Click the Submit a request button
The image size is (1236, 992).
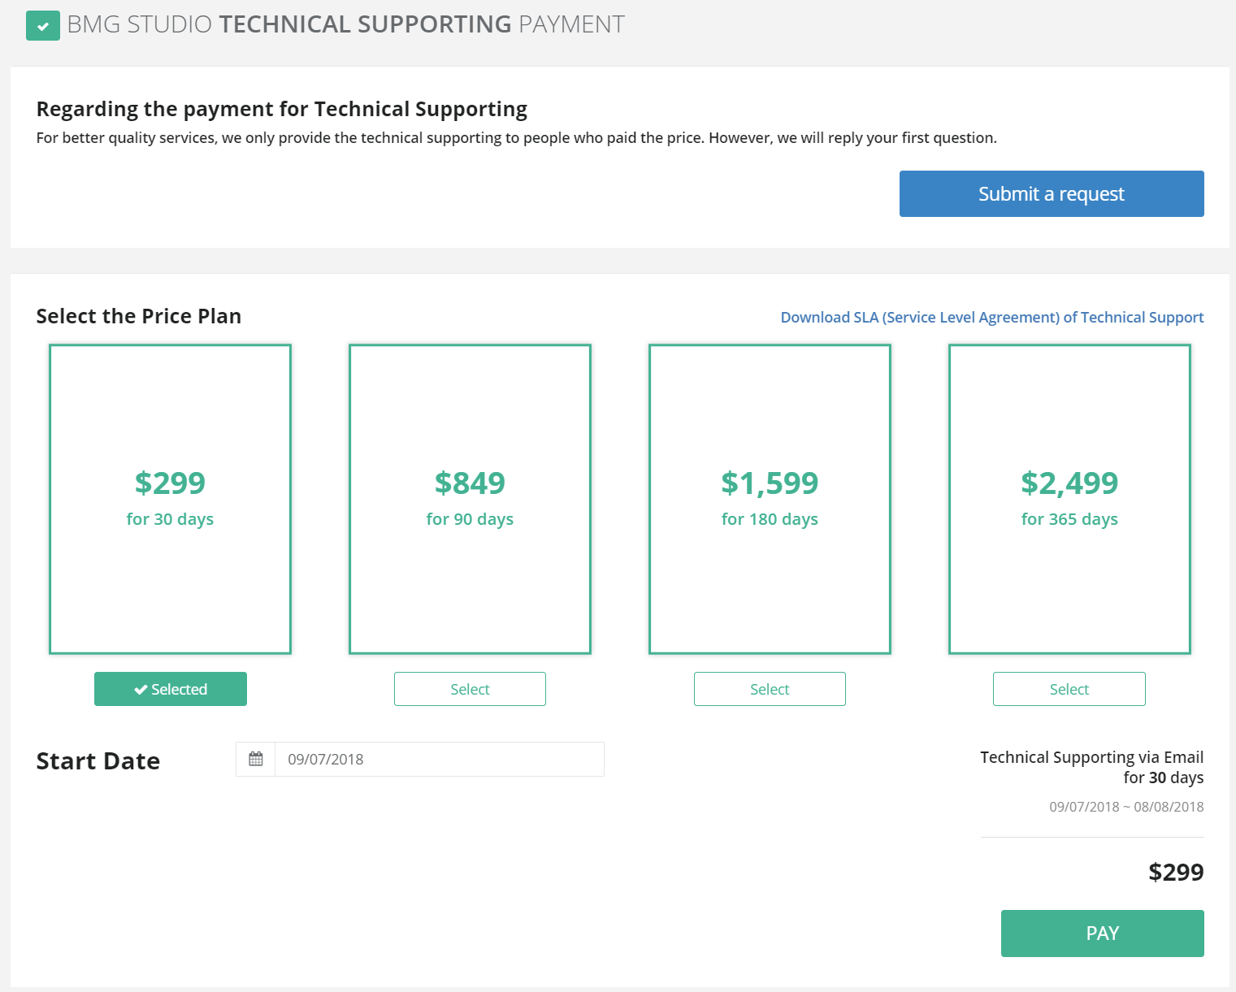pos(1051,194)
